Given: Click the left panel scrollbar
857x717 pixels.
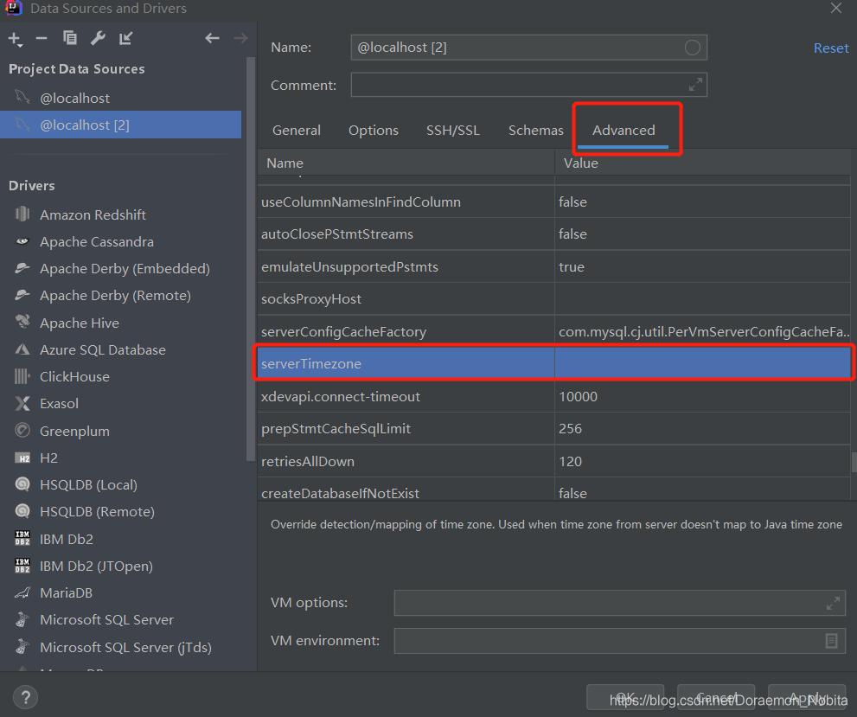Looking at the screenshot, I should [251, 259].
